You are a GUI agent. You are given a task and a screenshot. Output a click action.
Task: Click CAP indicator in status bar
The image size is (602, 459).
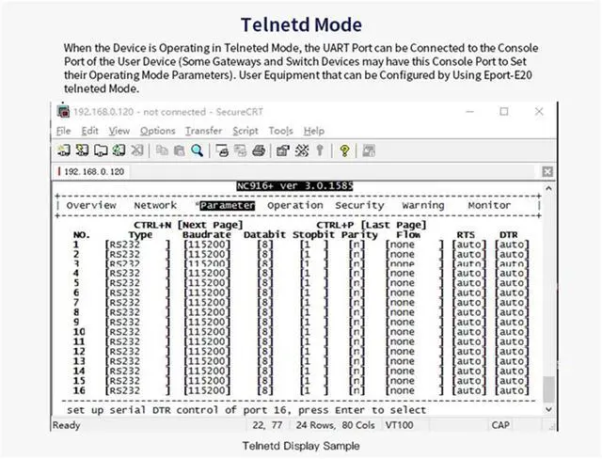click(x=500, y=425)
